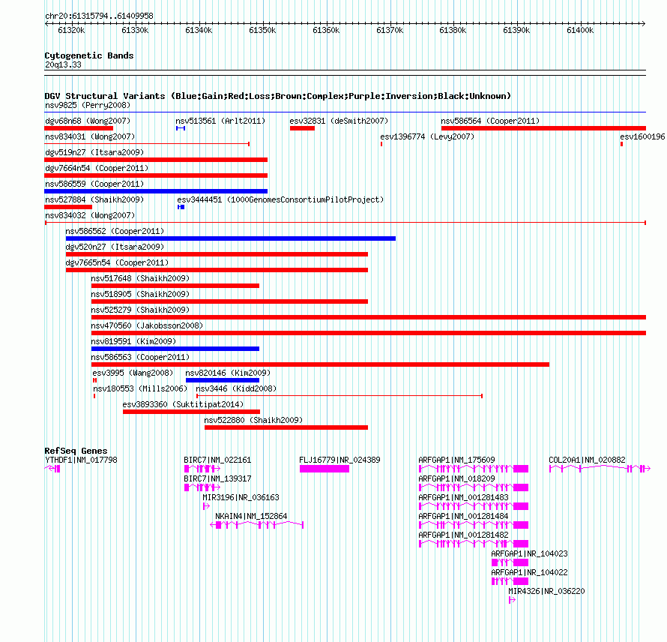Open nsv180553 (Mills2006) variant label
667x642 pixels.
(140, 388)
